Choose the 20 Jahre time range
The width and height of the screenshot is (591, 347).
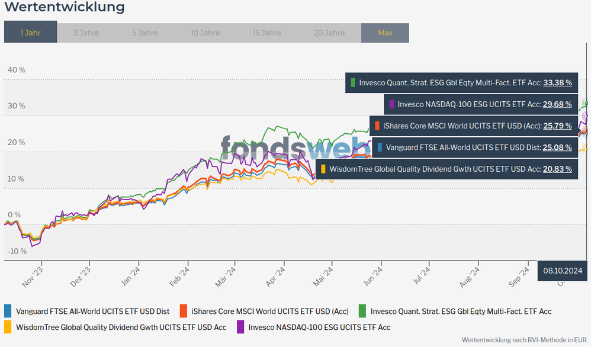tap(329, 33)
